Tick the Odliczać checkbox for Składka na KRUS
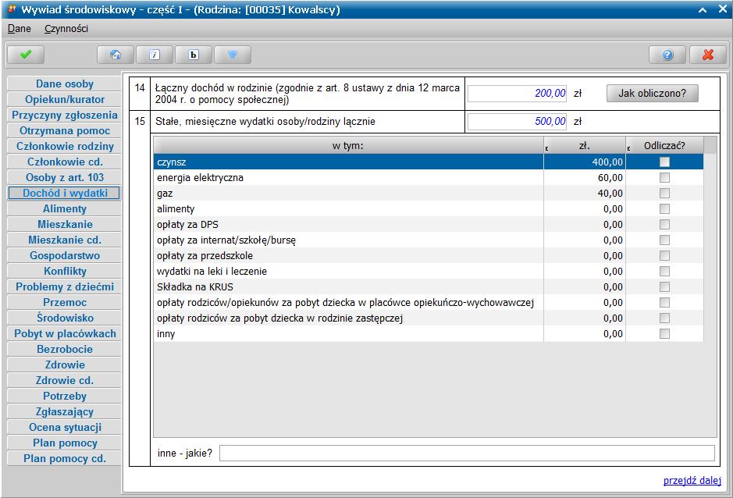The width and height of the screenshot is (733, 498). click(x=664, y=286)
